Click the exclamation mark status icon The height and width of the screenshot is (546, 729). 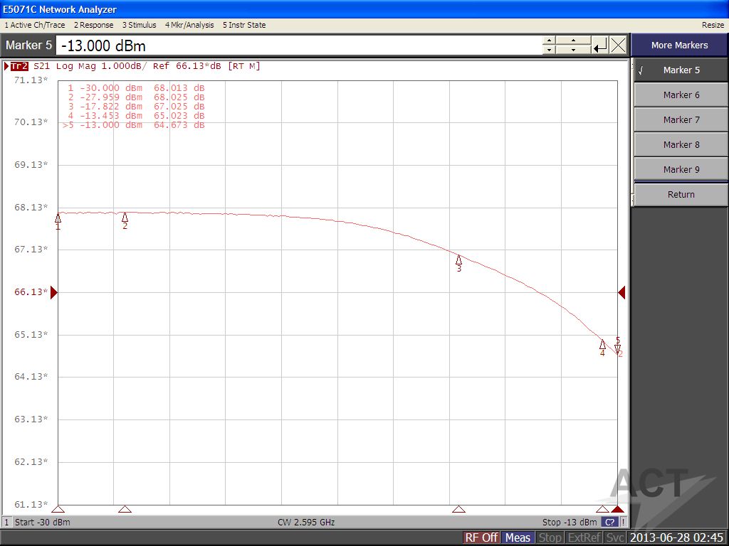[x=623, y=522]
